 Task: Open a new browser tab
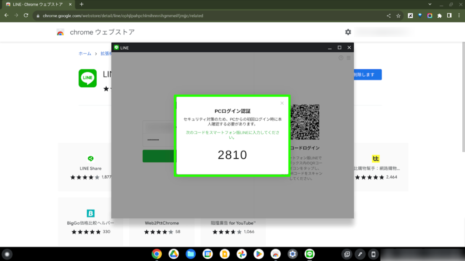[x=81, y=4]
